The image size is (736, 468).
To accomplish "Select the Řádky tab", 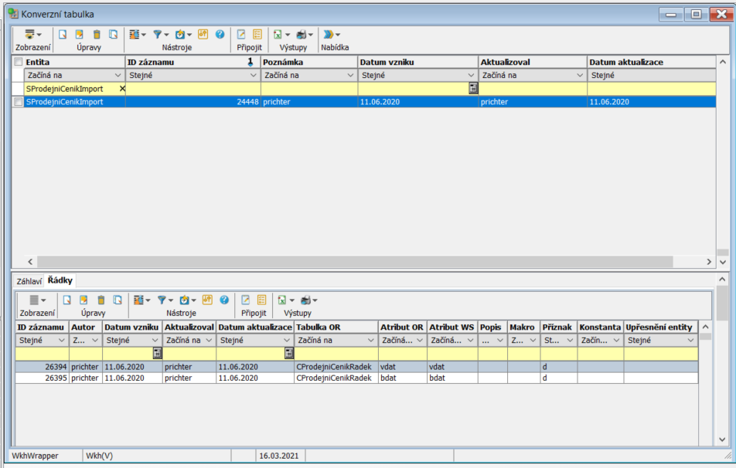I will [60, 280].
